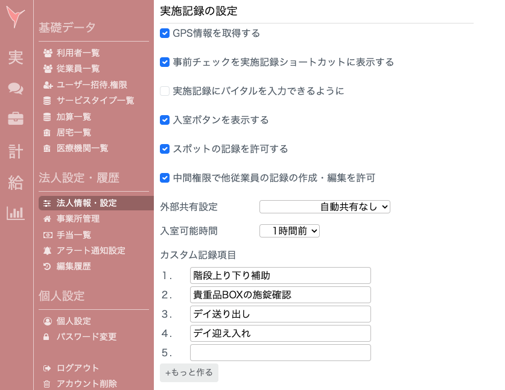Uncheck スポットの記録を許可する
The width and height of the screenshot is (505, 390).
tap(165, 149)
